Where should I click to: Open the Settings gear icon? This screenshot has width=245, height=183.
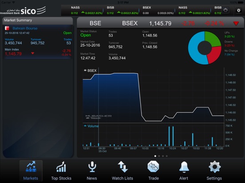pyautogui.click(x=215, y=167)
